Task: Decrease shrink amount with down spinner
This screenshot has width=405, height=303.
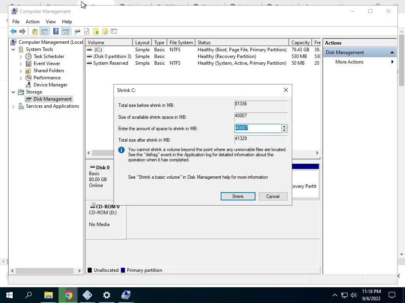Action: tap(284, 130)
